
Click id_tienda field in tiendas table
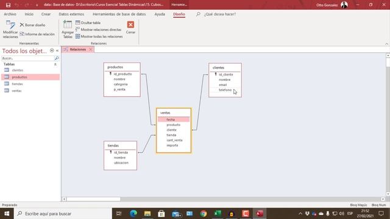121,153
